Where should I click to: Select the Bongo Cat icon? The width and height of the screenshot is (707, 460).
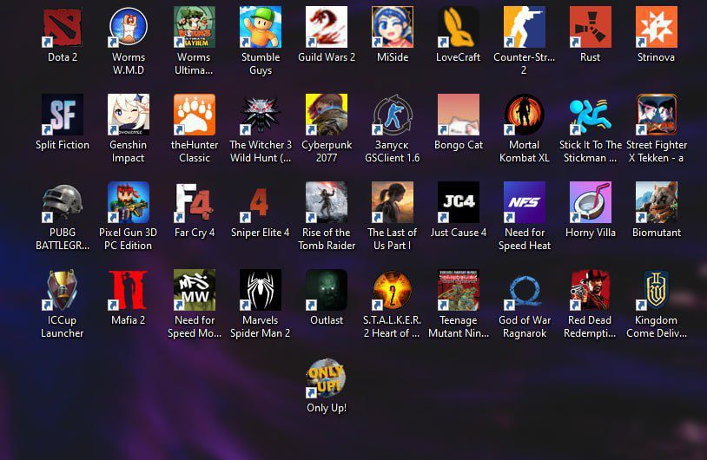tap(458, 115)
